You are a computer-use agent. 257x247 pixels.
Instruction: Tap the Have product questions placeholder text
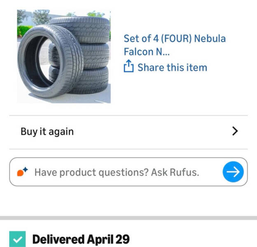117,172
